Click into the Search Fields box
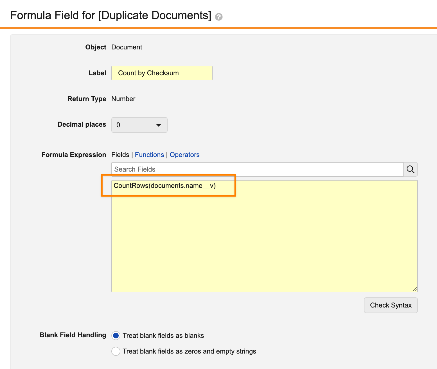Screen dimensions: 437x369 (x=257, y=169)
